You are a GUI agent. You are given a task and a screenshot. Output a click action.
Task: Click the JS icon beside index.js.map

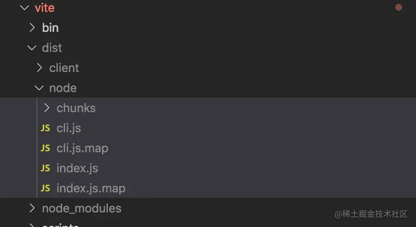pos(45,188)
